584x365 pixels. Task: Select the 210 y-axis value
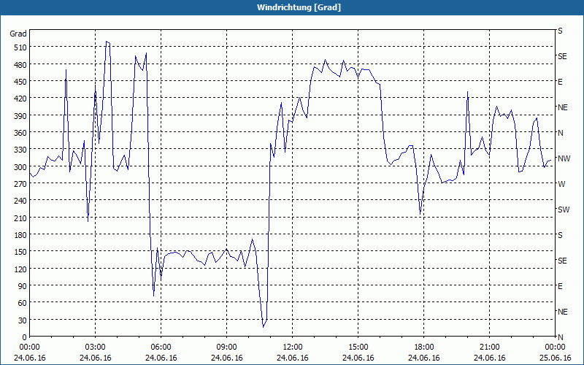tap(20, 218)
